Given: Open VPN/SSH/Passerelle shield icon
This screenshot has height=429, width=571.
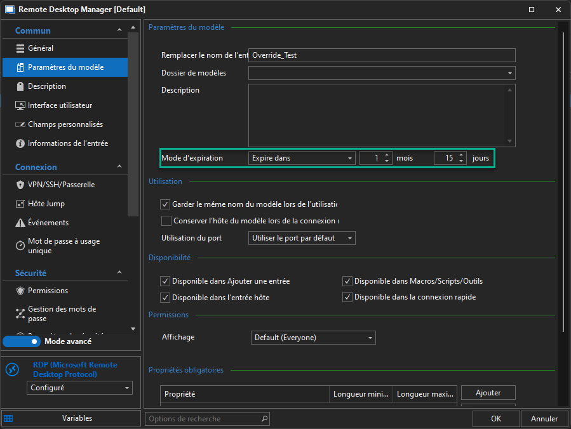Looking at the screenshot, I should pos(20,185).
